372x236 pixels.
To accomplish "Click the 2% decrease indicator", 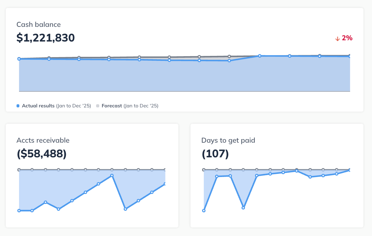I will tap(347, 38).
